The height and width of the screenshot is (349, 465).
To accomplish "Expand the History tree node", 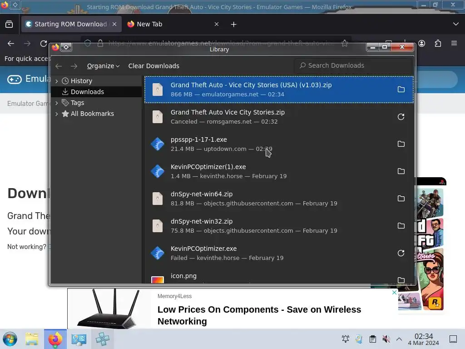I will (x=57, y=81).
